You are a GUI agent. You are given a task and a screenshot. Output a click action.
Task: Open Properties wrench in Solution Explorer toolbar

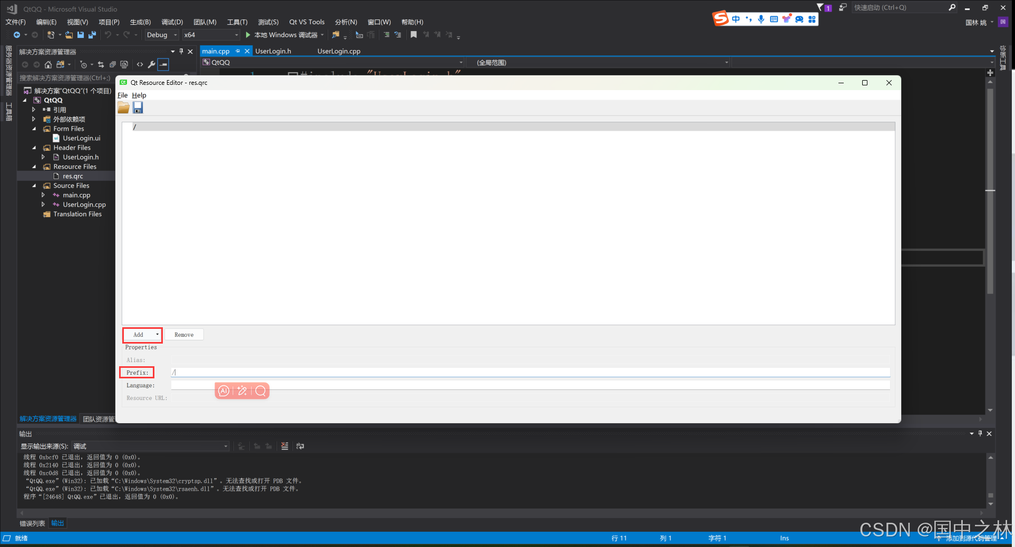[x=152, y=64]
